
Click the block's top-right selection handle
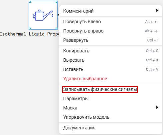click(57, 2)
